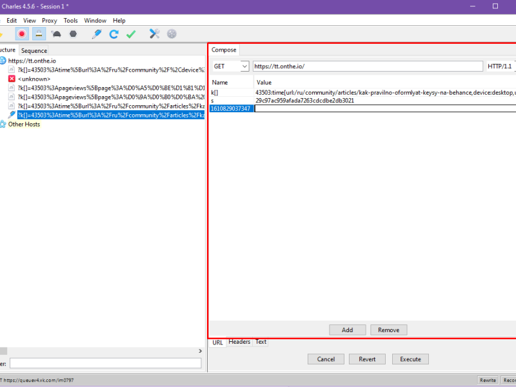Switch to the Text tab
516x387 pixels.
tap(261, 342)
